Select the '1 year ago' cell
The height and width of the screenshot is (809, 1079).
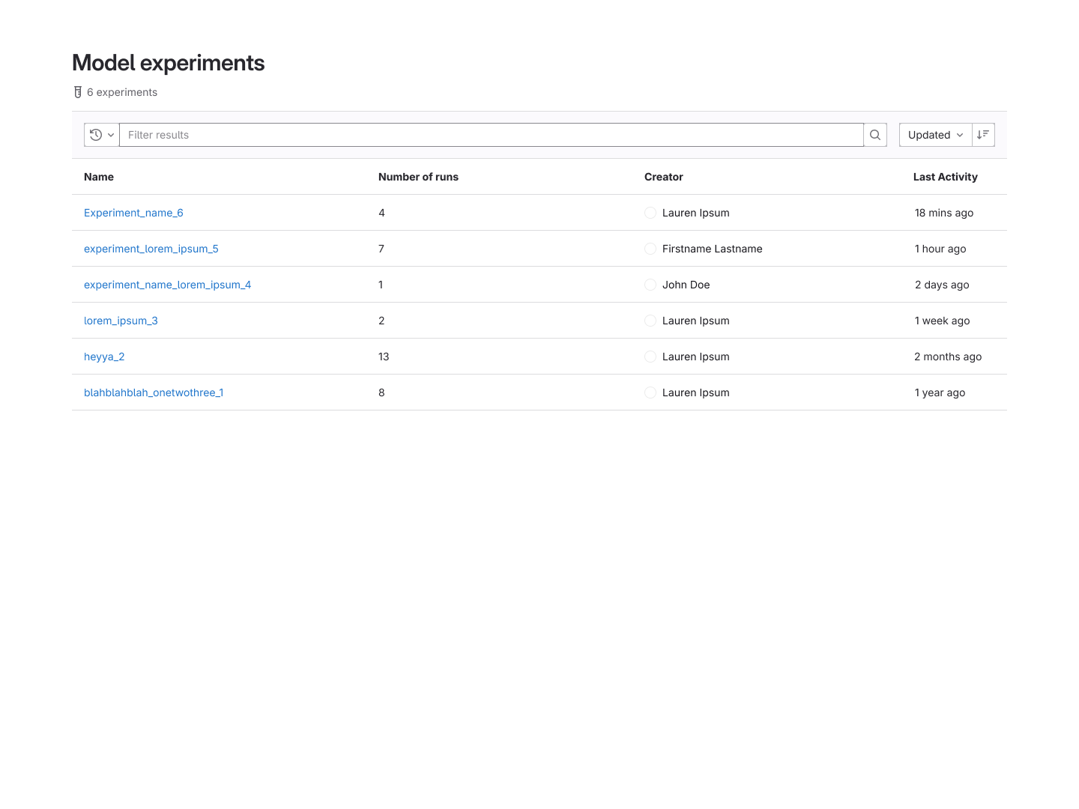coord(940,393)
